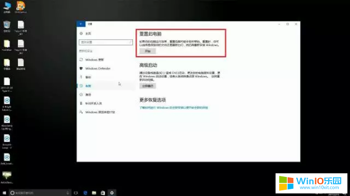Click the 重置此电脑 heading text
Image resolution: width=350 pixels, height=196 pixels.
click(x=150, y=34)
